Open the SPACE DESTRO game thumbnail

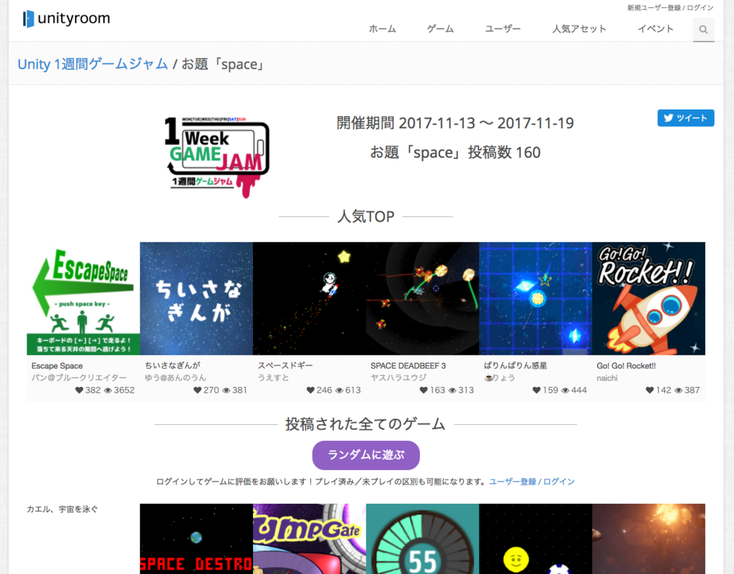196,539
